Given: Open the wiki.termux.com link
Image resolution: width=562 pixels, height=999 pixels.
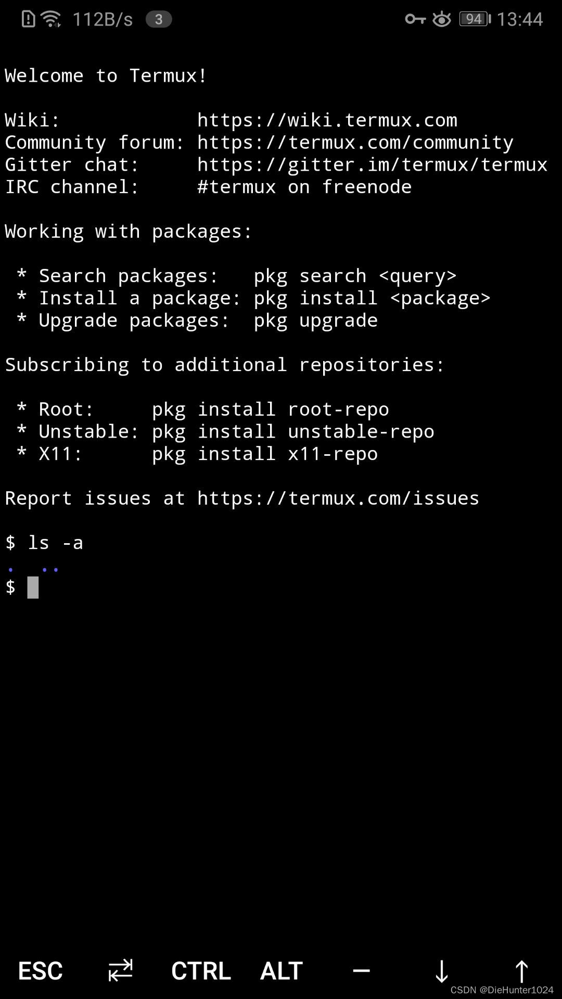Looking at the screenshot, I should 327,120.
